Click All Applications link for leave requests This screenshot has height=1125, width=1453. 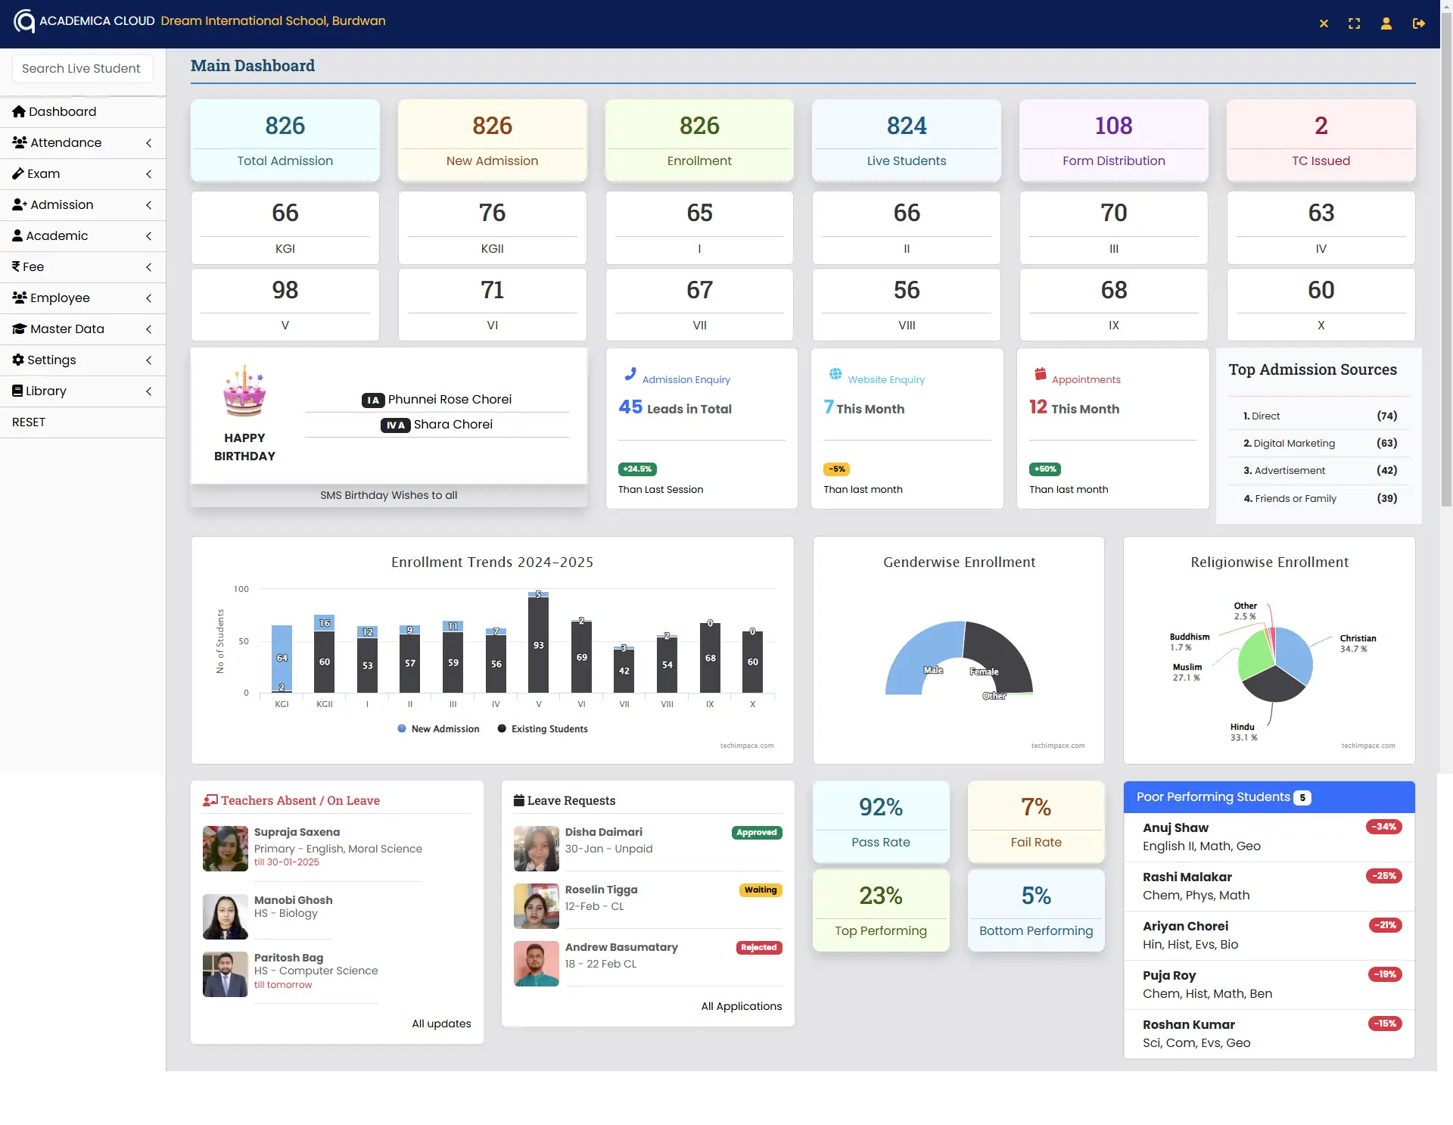[x=739, y=1006]
